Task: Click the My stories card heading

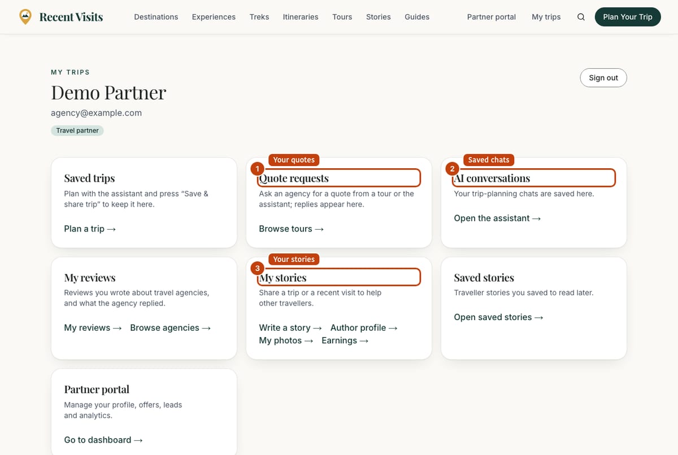Action: tap(283, 278)
